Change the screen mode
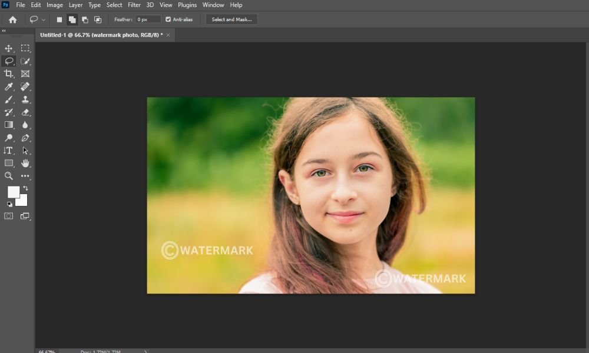Viewport: 589px width, 353px height. [x=25, y=216]
